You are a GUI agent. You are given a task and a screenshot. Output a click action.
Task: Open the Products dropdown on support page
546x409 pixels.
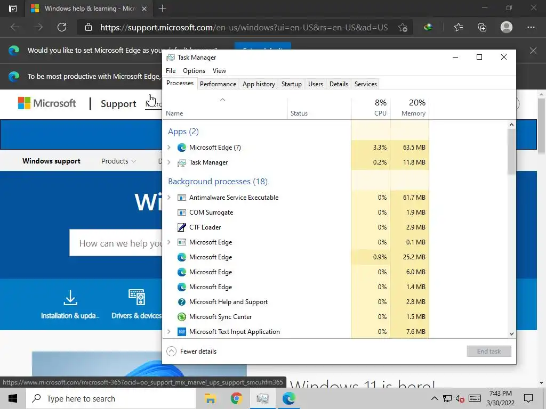[x=118, y=161]
